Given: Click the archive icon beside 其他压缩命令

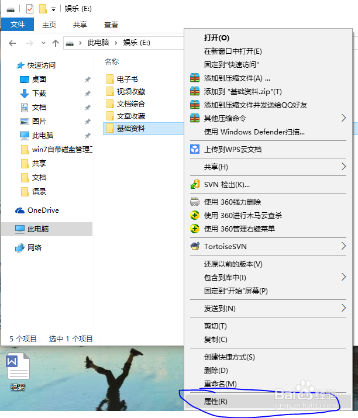Looking at the screenshot, I should 195,118.
